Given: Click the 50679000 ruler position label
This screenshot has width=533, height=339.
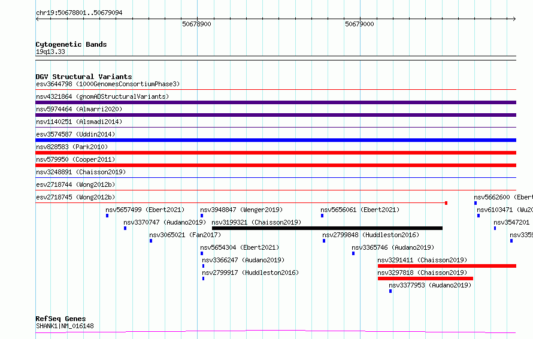Looking at the screenshot, I should 359,24.
